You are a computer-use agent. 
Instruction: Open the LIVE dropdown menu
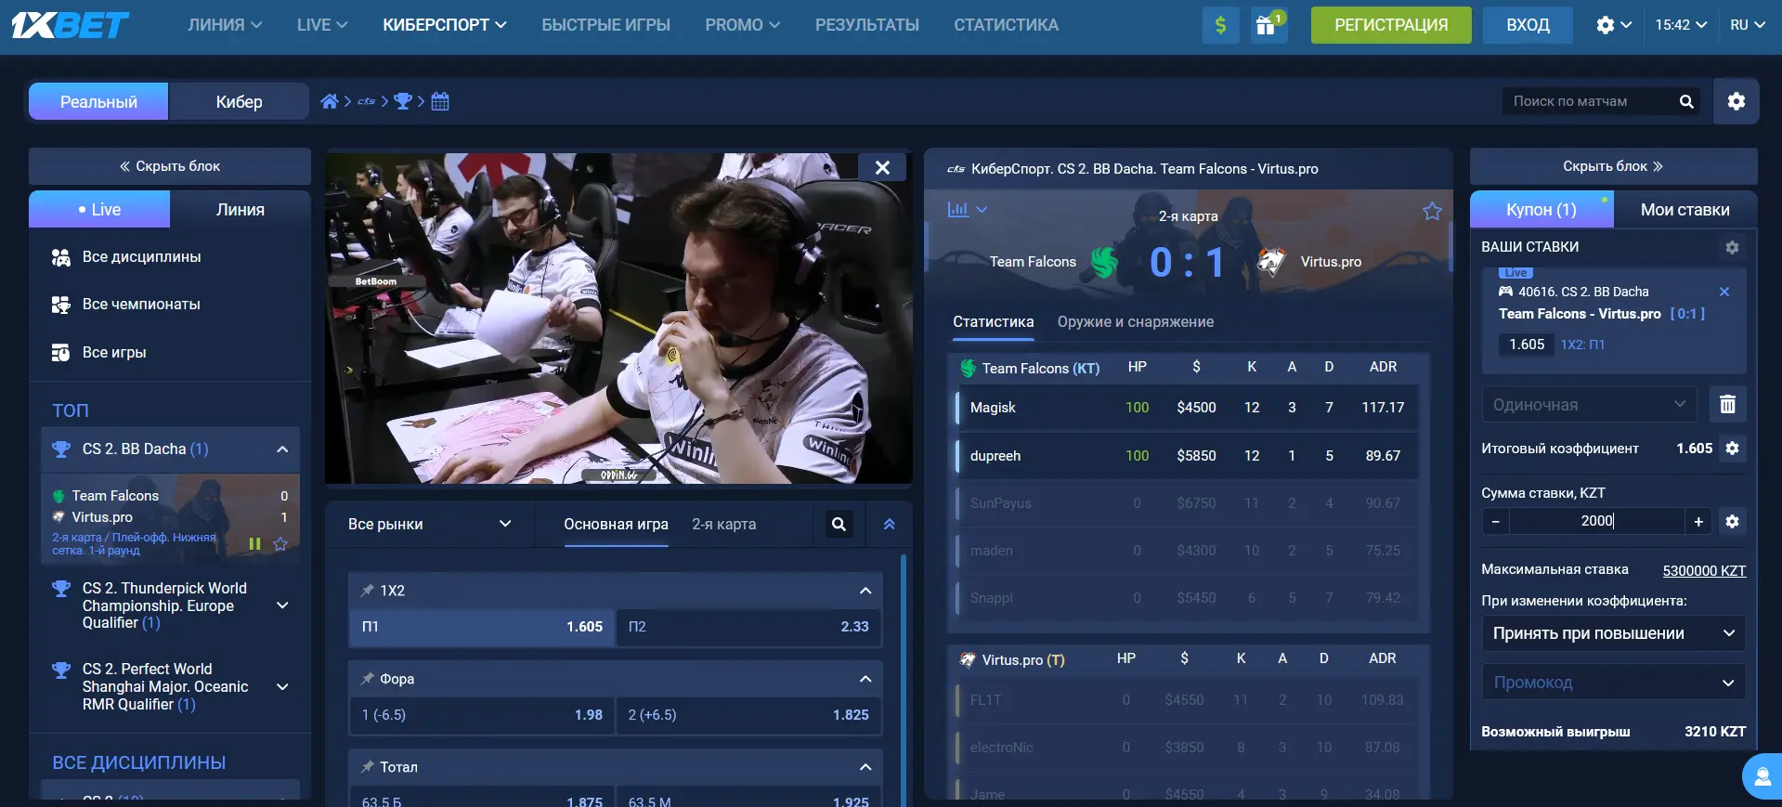[x=322, y=25]
